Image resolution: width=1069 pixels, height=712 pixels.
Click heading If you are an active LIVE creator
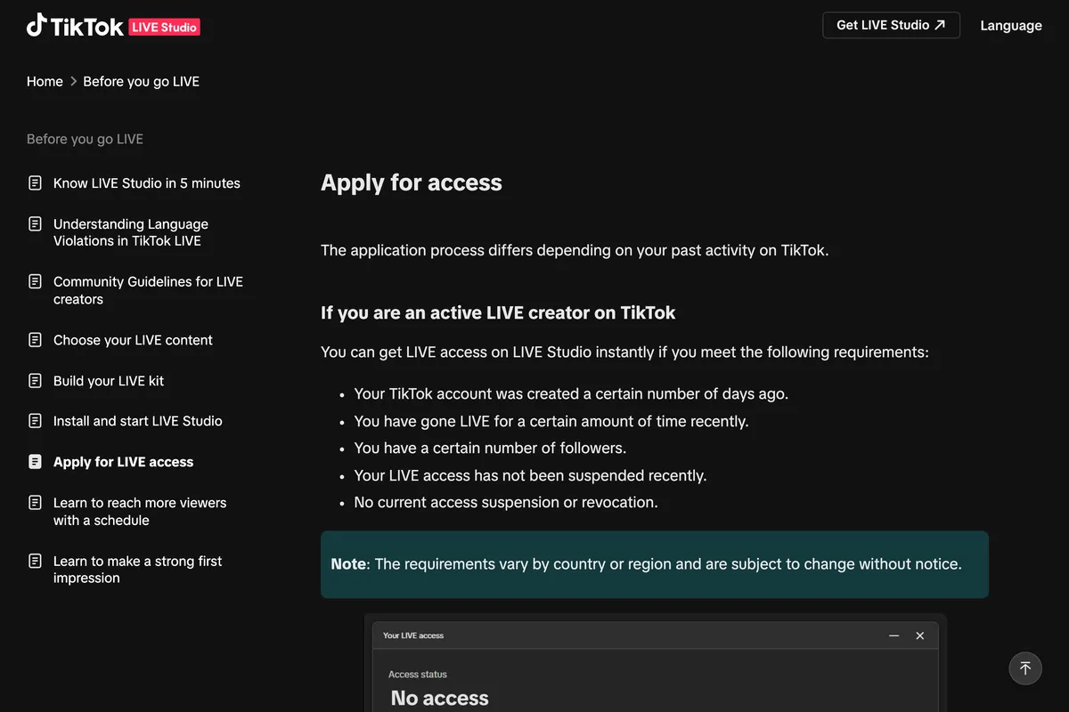(x=498, y=313)
